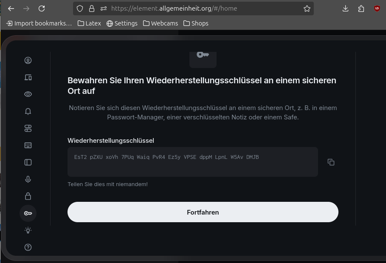Open the Shops bookmarks folder
This screenshot has height=263, width=386.
pos(196,23)
